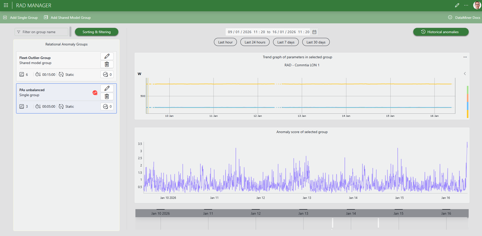Open anomaly count of Fleet-Outlier-Group
This screenshot has width=482, height=236.
107,75
